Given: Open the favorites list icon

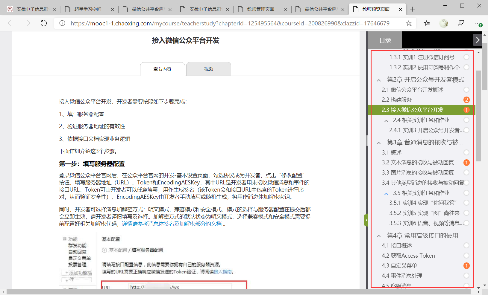Looking at the screenshot, I should [x=427, y=23].
